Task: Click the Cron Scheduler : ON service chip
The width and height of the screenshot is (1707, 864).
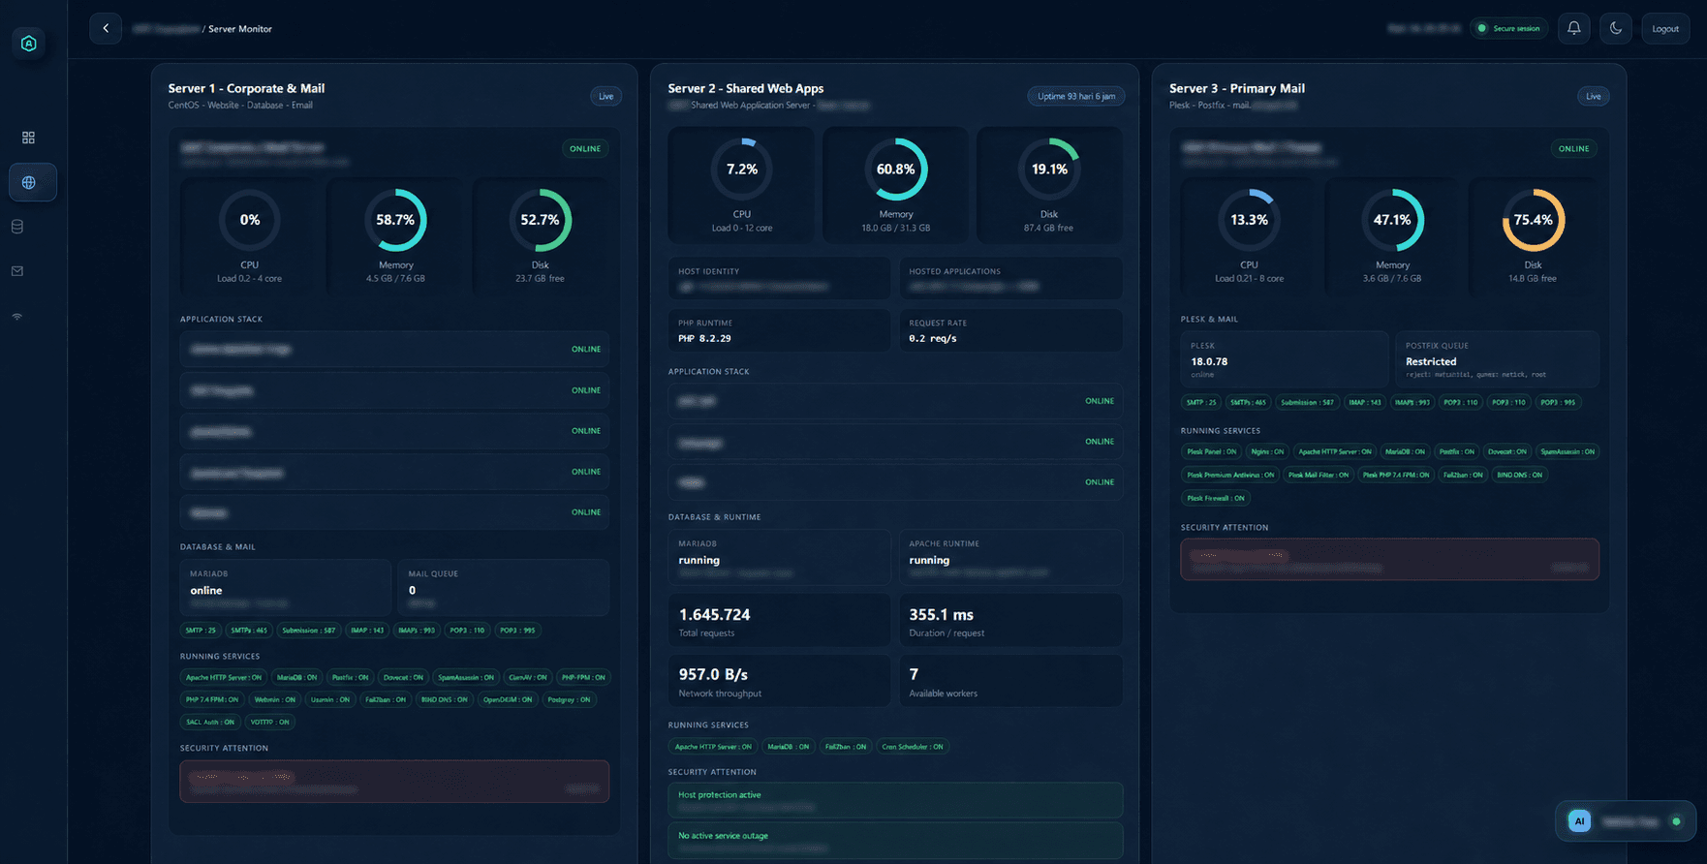Action: (913, 747)
